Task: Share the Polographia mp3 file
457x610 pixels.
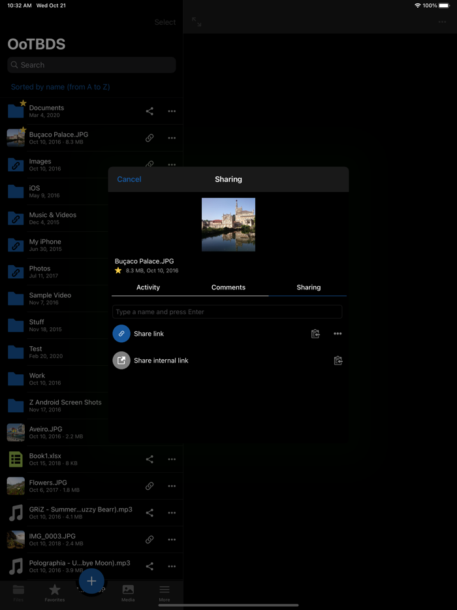Action: point(150,566)
